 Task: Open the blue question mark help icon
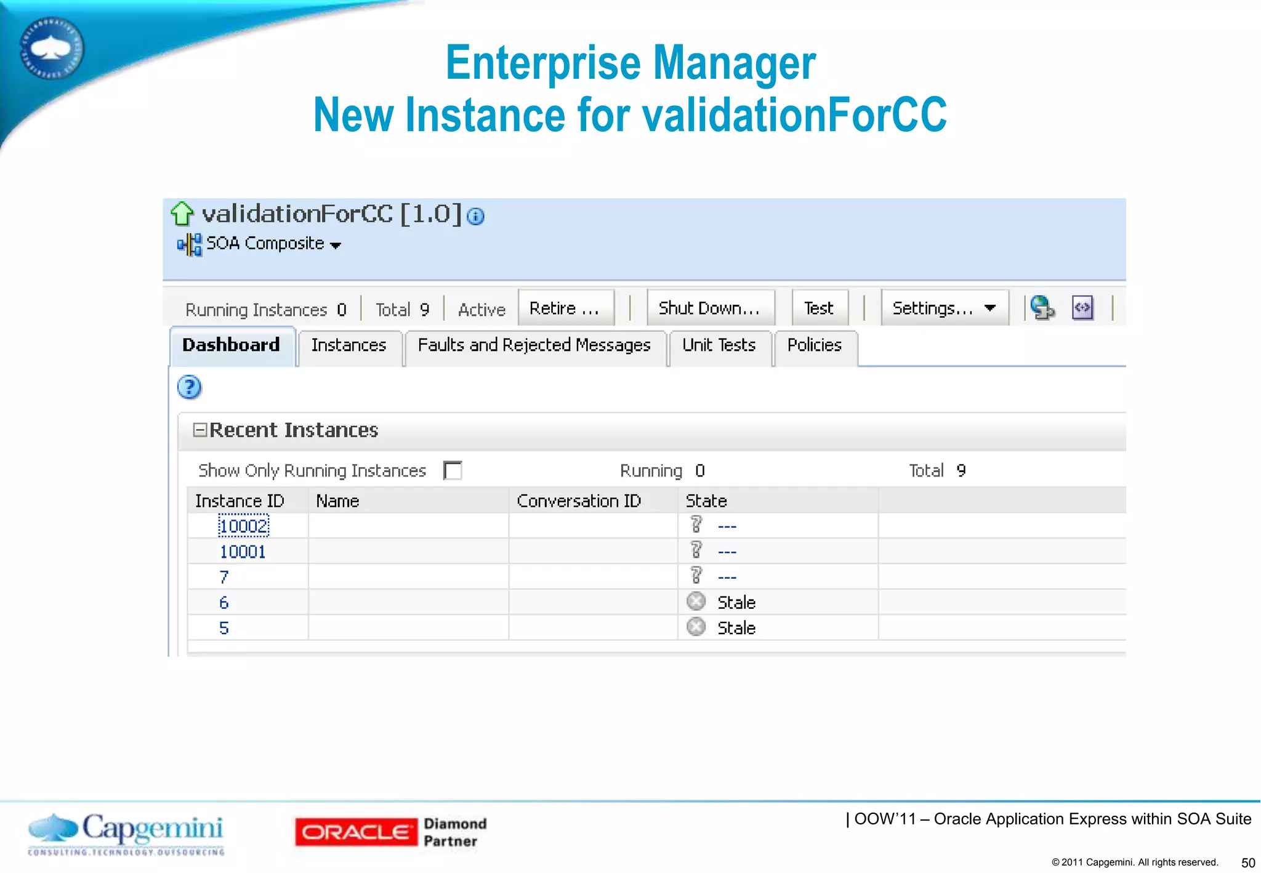[189, 387]
